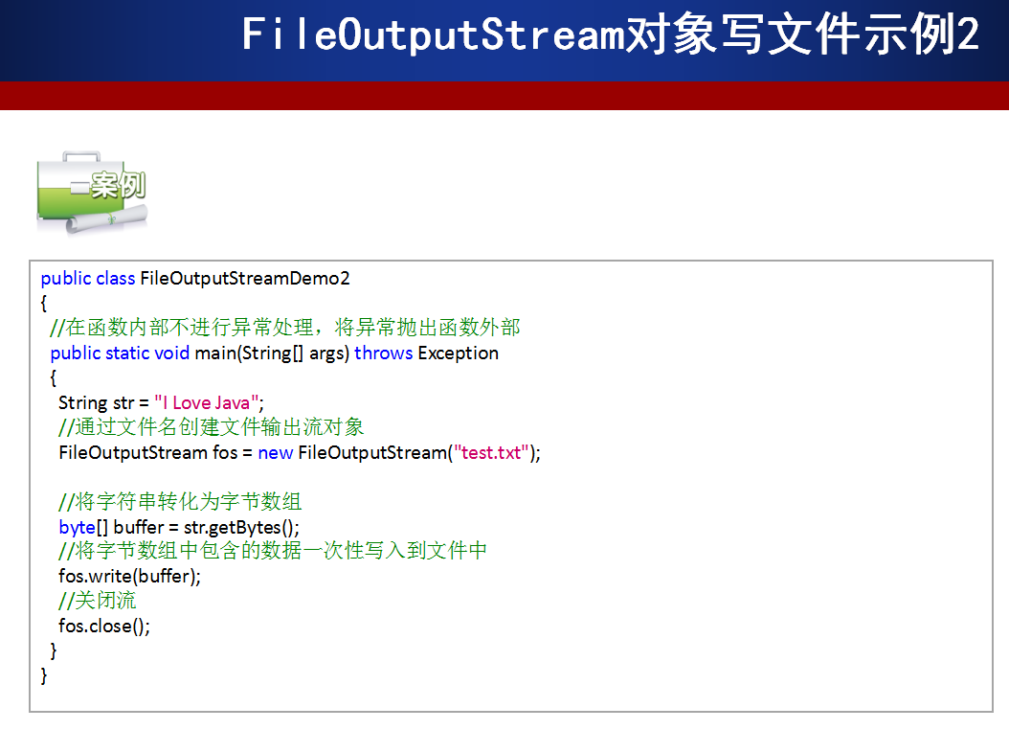Image resolution: width=1009 pixels, height=730 pixels.
Task: Click the 'new' keyword before FileOutputStream
Action: point(276,452)
